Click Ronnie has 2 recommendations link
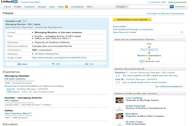 (22, 86)
